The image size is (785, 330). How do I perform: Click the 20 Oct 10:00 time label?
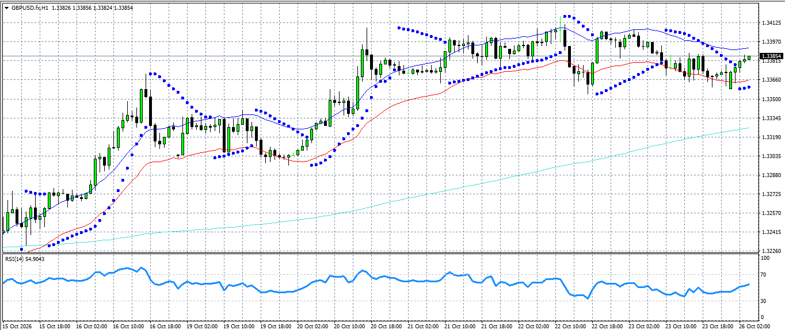tap(350, 326)
